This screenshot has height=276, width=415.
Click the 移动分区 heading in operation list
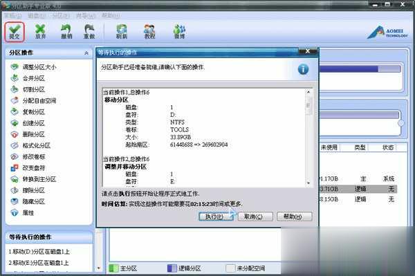[x=116, y=100]
